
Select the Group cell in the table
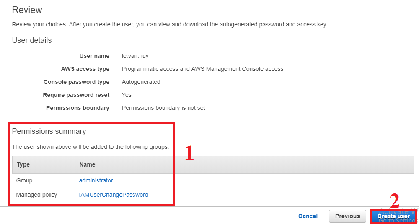[24, 180]
